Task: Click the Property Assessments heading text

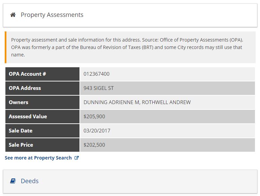Action: pos(52,15)
